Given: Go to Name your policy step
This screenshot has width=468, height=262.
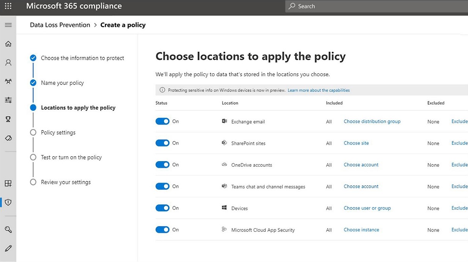Looking at the screenshot, I should 62,83.
